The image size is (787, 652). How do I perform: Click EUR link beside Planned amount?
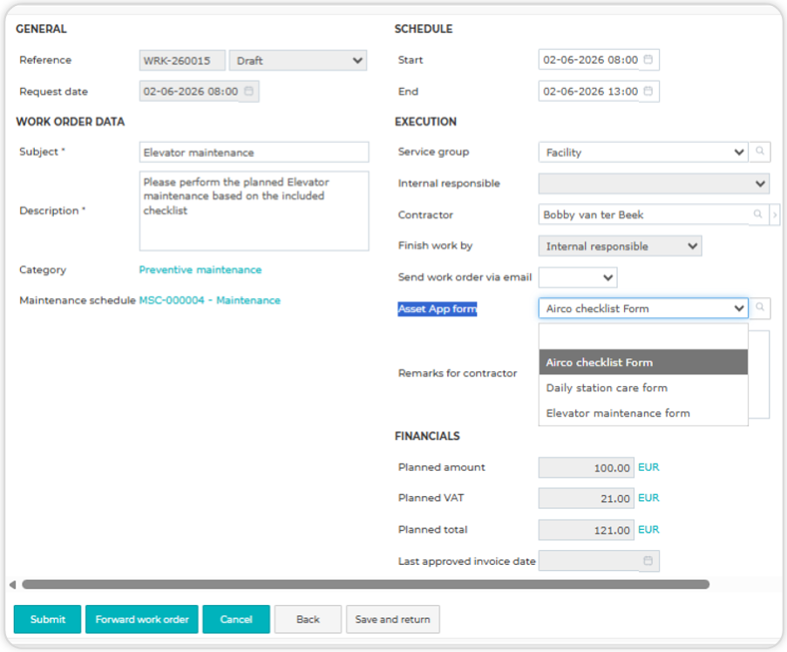[x=648, y=467]
